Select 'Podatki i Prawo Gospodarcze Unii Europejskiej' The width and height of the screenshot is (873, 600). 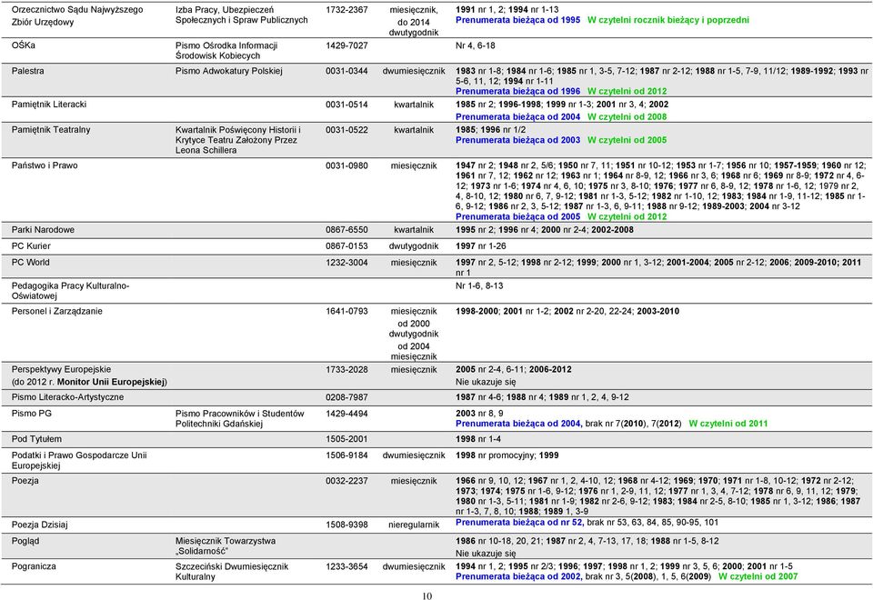79,460
